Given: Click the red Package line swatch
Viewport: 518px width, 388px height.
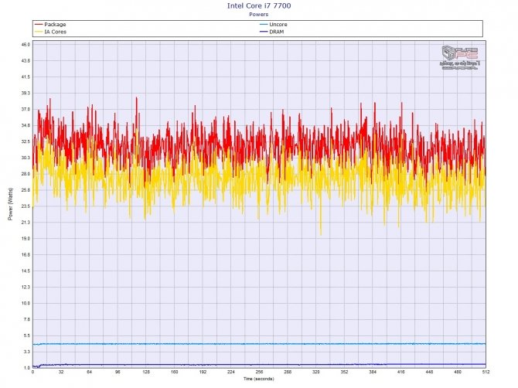Looking at the screenshot, I should [x=39, y=25].
